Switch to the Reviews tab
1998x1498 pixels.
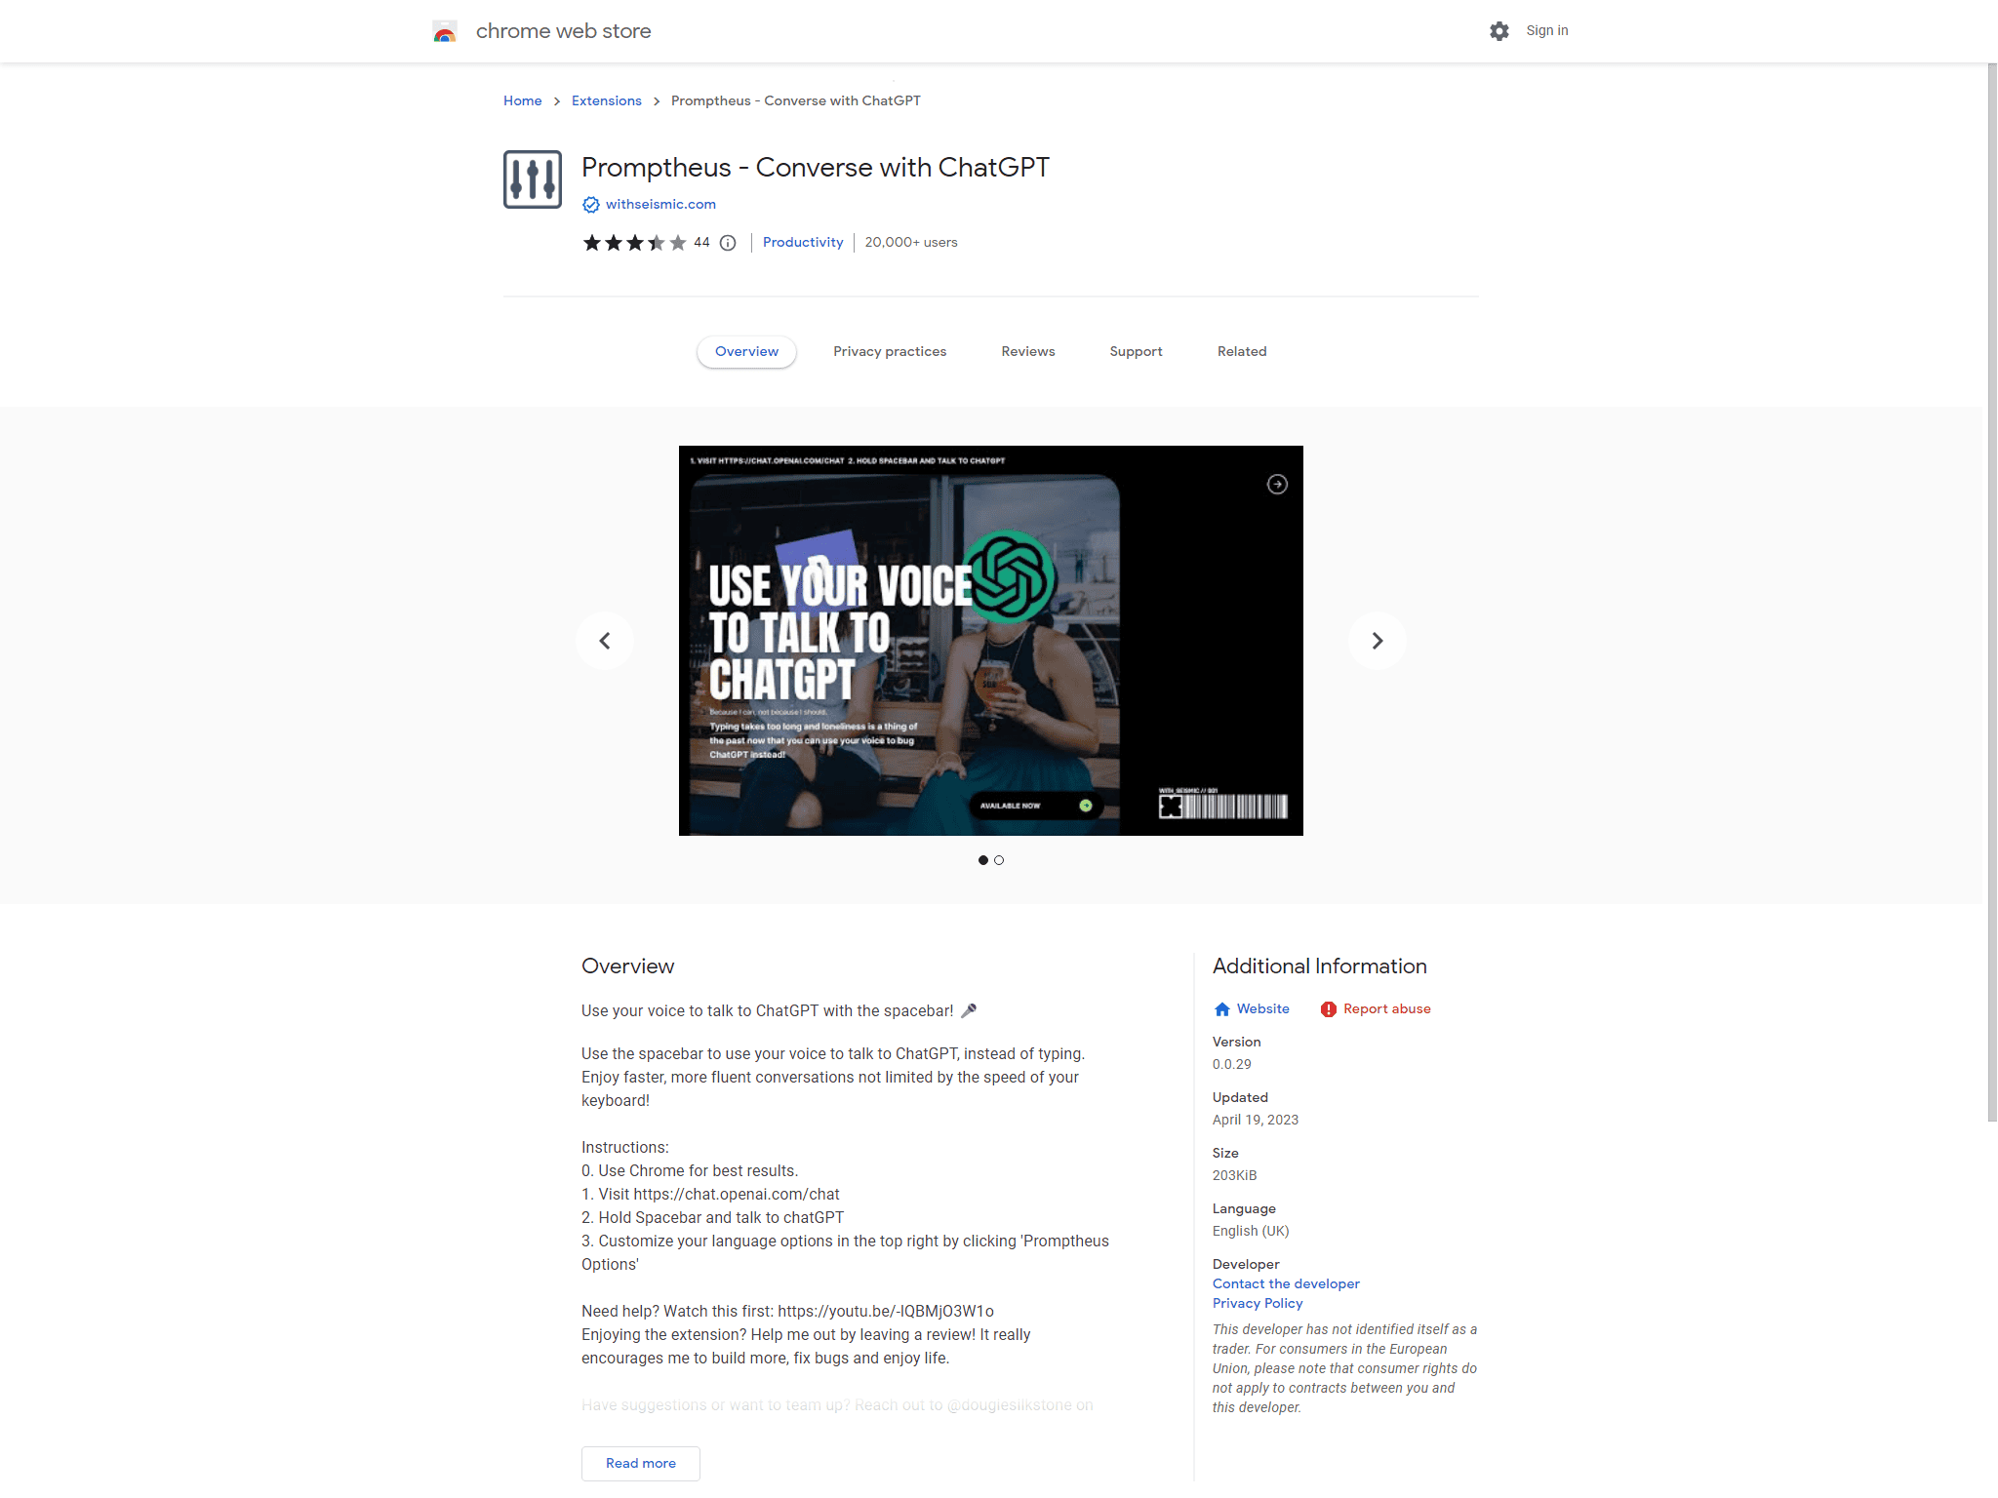point(1028,352)
